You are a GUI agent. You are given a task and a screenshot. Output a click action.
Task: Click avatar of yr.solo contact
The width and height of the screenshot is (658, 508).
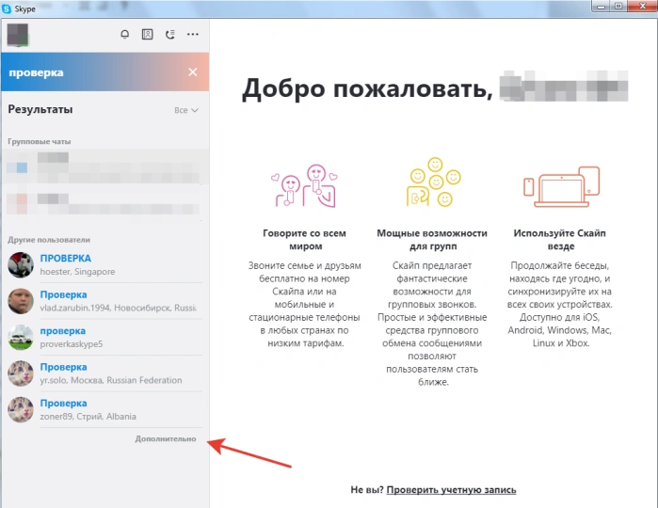click(21, 373)
